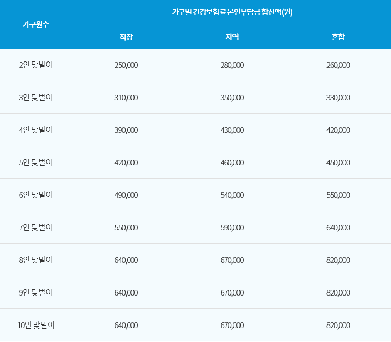The image size is (391, 342).
Task: Pick 430,000 in the 4인 맞벌이 row
Action: (x=232, y=130)
